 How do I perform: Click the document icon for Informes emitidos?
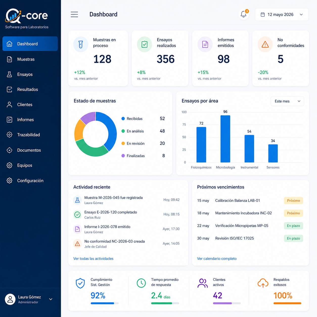pos(205,44)
